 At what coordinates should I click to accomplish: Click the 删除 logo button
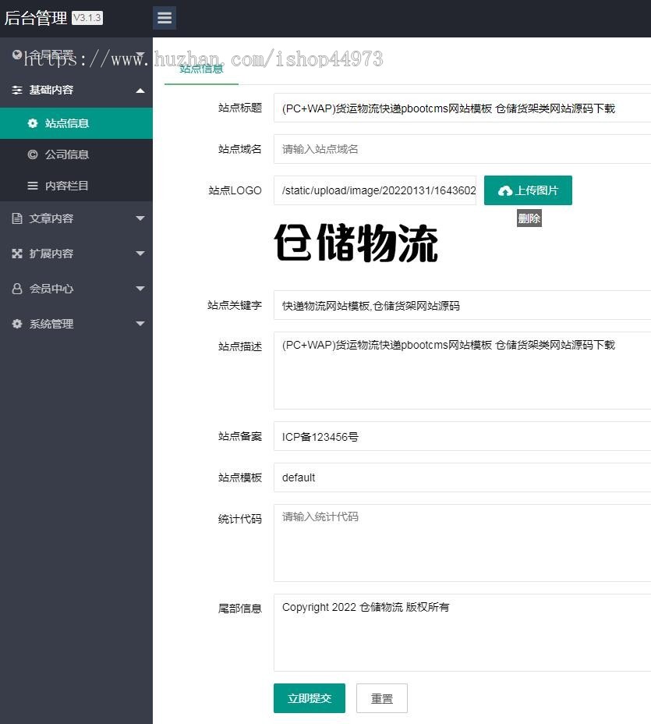[x=529, y=218]
